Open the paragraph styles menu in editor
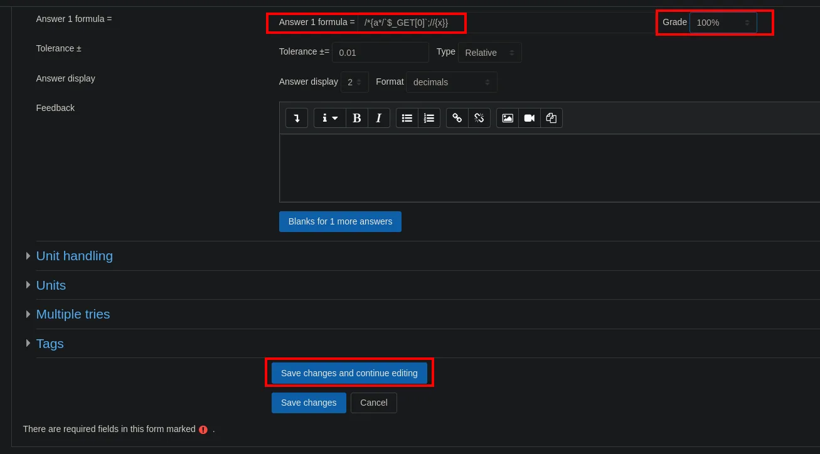 (330, 118)
